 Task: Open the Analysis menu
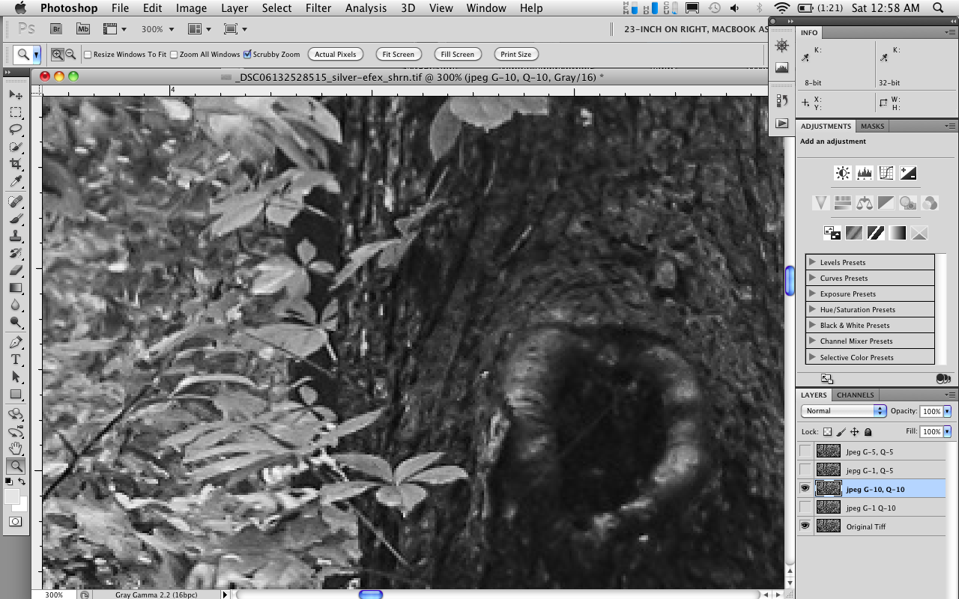(x=365, y=8)
